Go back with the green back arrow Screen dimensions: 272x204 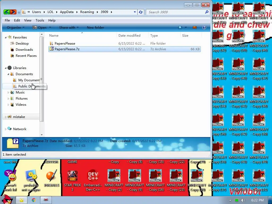[7, 12]
